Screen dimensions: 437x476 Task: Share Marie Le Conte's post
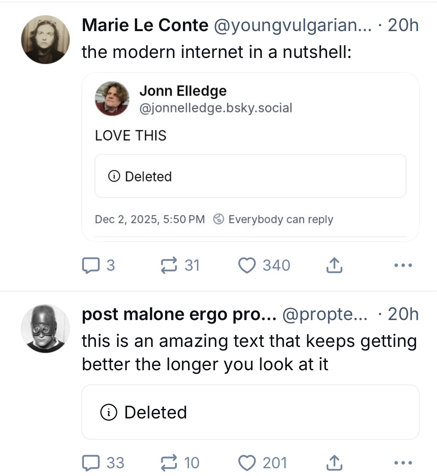334,266
